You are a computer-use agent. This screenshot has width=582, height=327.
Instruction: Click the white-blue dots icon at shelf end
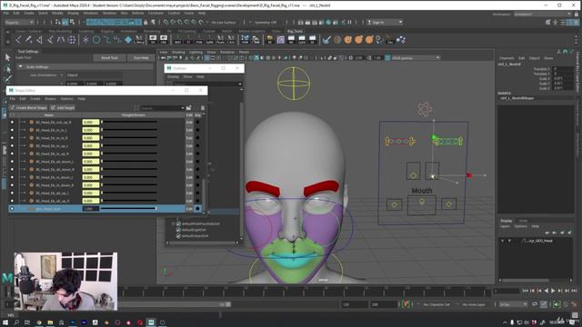pyautogui.click(x=401, y=39)
